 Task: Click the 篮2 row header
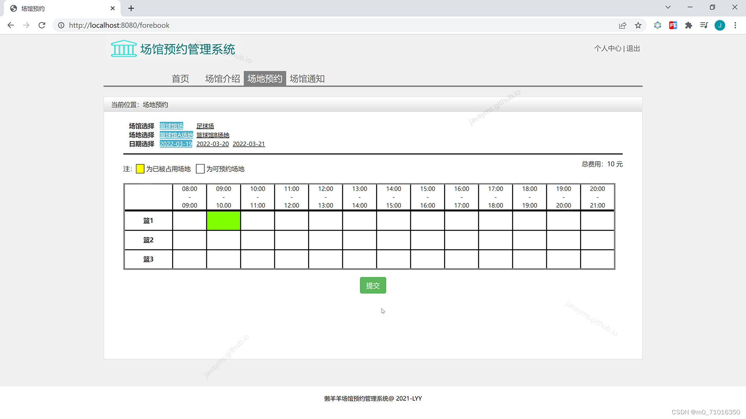148,240
